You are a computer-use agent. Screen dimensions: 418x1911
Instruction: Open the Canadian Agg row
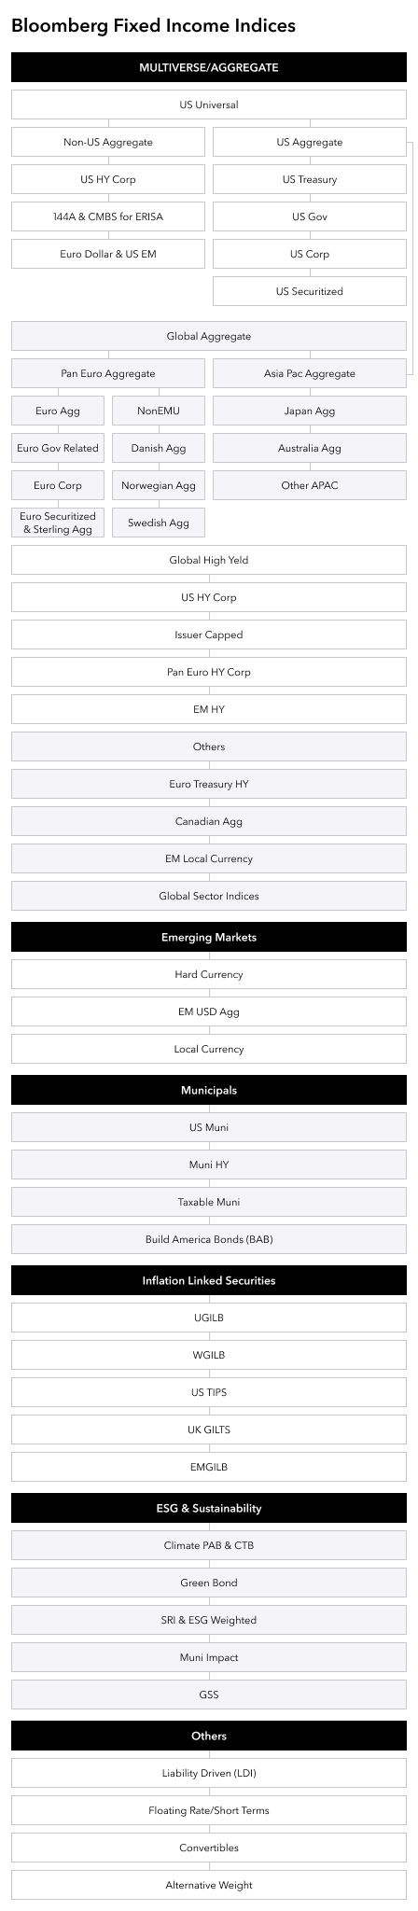point(209,821)
